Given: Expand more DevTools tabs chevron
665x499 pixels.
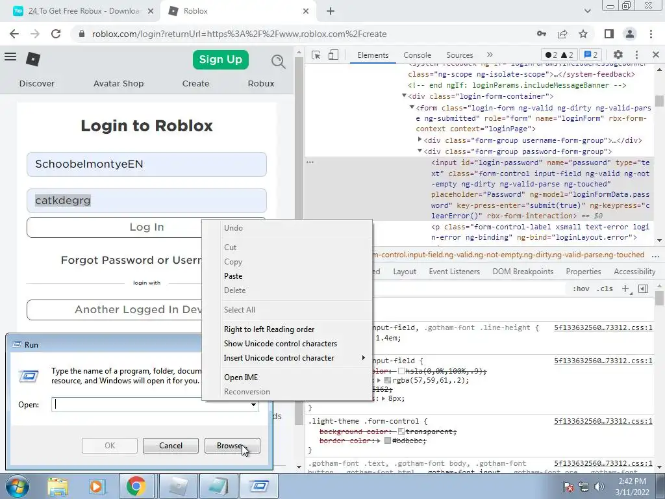Looking at the screenshot, I should (490, 55).
